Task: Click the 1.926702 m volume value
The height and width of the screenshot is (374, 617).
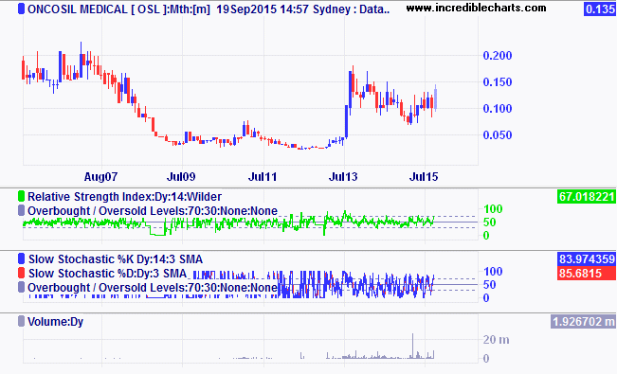Action: pos(583,322)
